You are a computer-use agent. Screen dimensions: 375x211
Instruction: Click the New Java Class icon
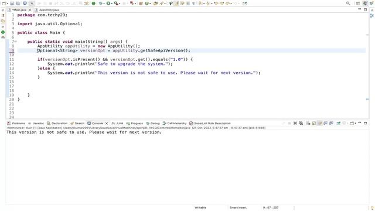tap(147, 4)
